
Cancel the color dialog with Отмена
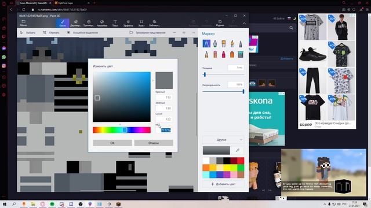pos(154,143)
